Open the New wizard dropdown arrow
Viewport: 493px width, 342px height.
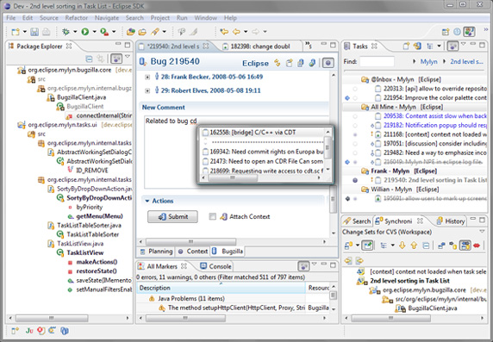point(24,31)
